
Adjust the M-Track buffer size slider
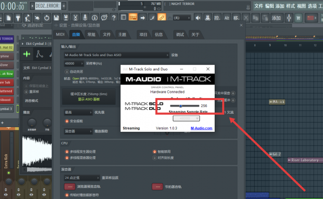[185, 106]
